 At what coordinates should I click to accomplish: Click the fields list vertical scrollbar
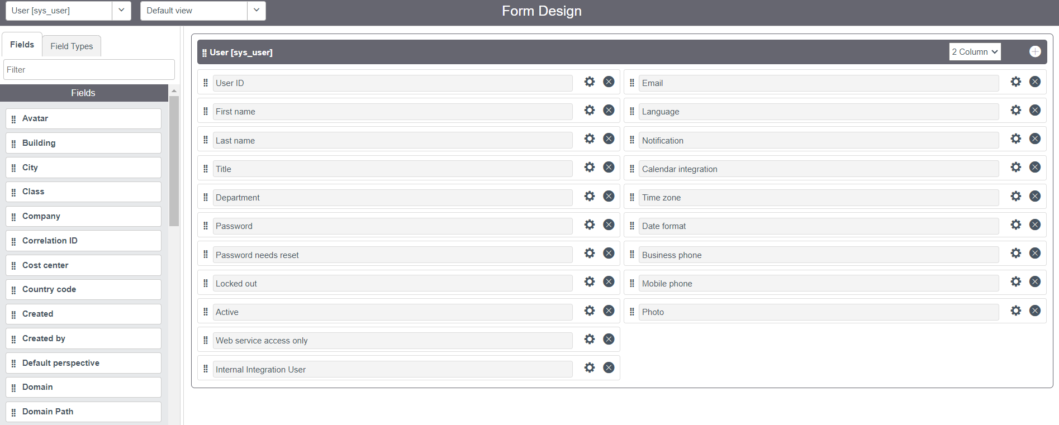(174, 162)
